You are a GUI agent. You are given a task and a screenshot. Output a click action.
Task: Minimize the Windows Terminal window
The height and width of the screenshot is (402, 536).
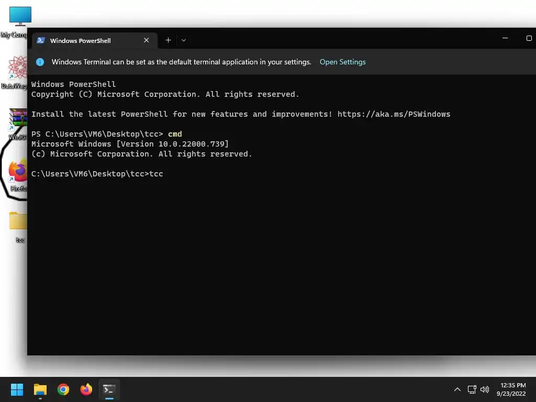click(505, 38)
